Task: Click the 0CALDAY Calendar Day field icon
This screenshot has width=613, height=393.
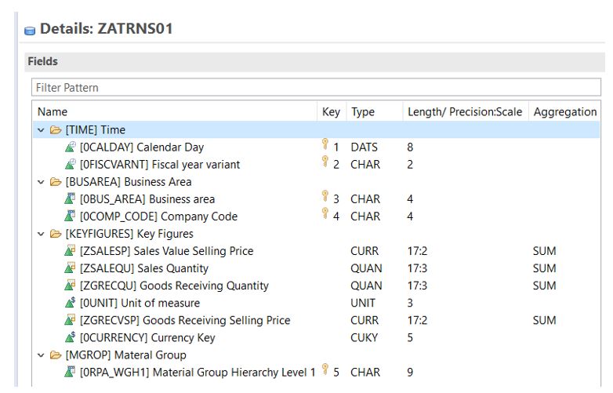Action: pos(71,147)
